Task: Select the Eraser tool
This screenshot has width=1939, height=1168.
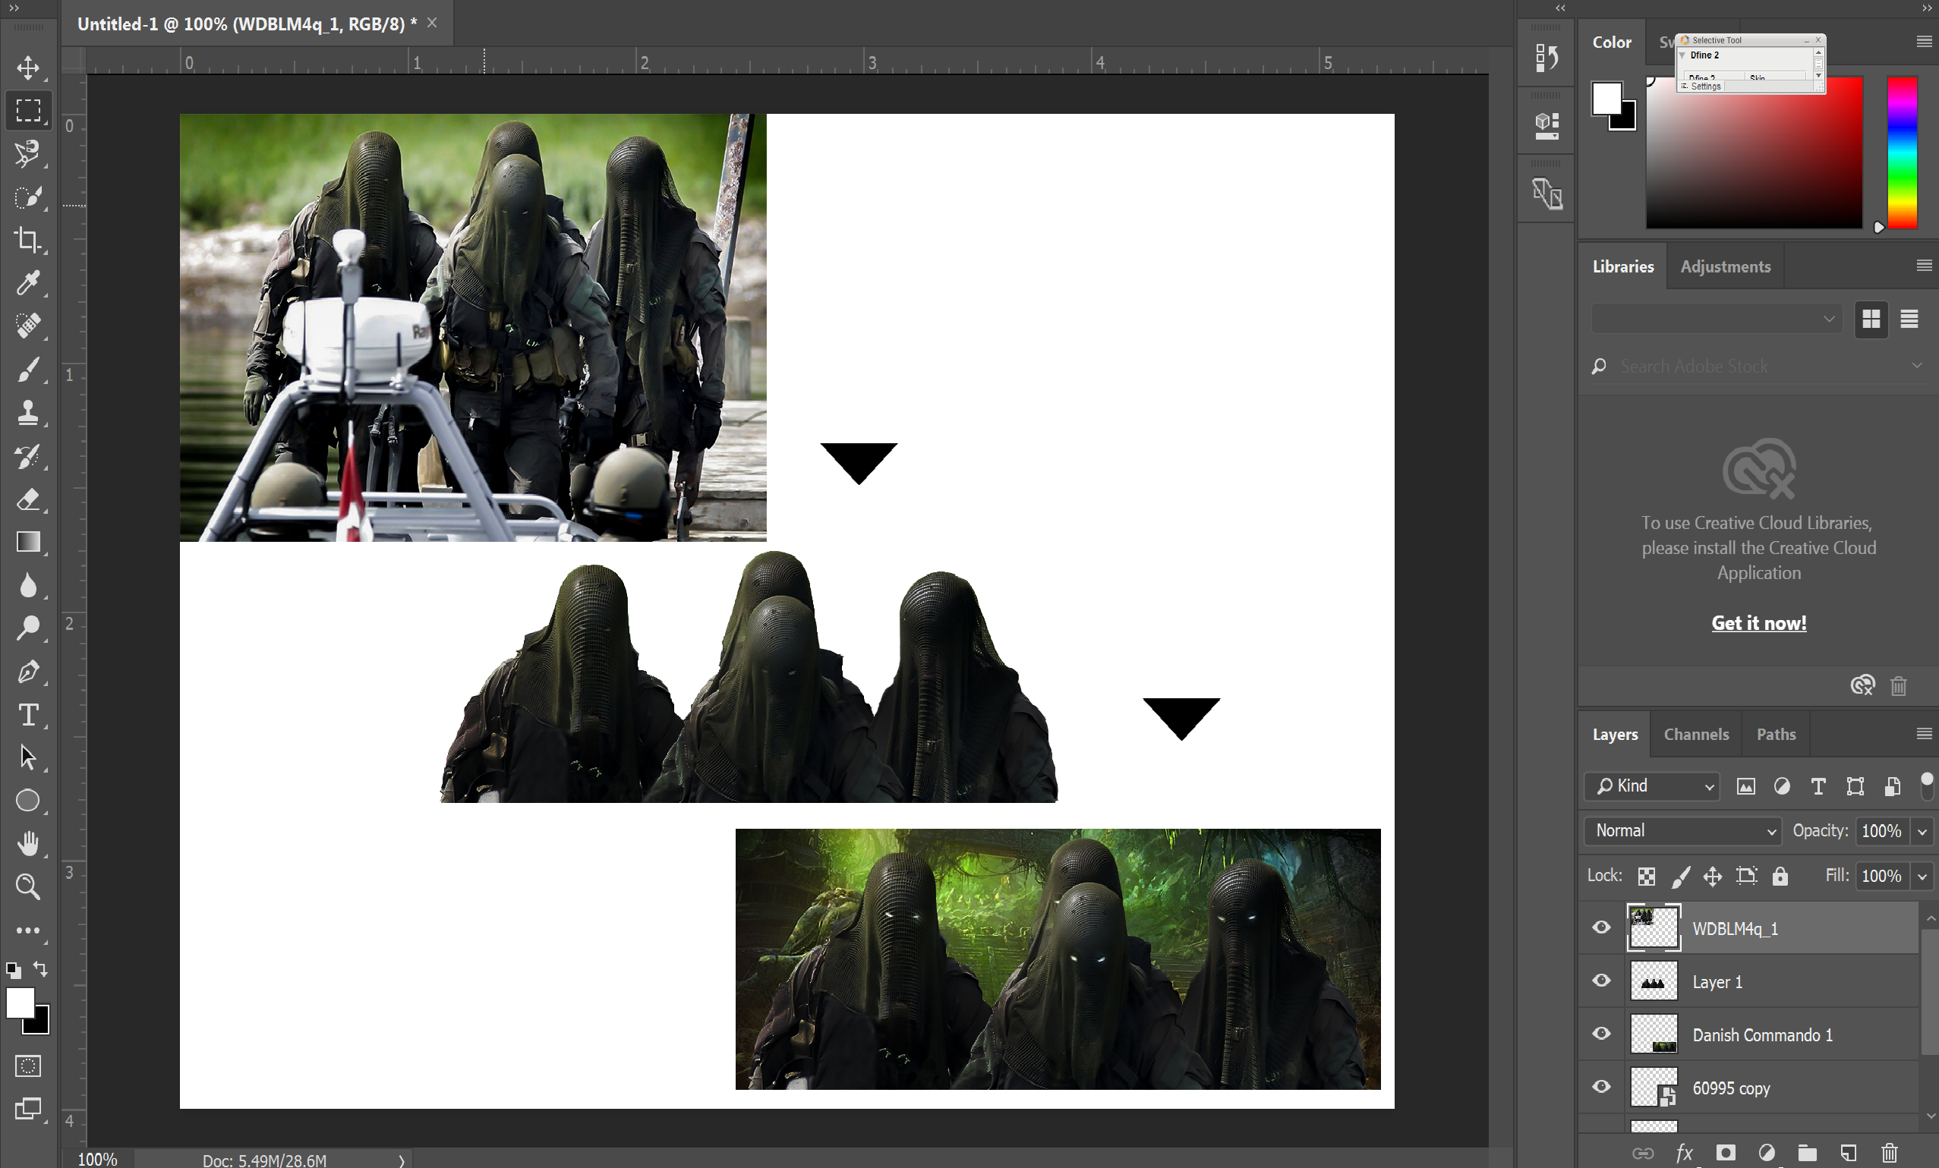Action: [28, 499]
